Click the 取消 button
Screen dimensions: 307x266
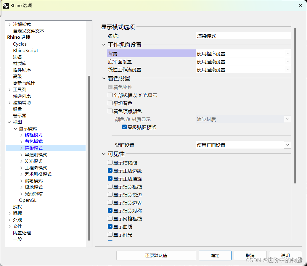250,255
